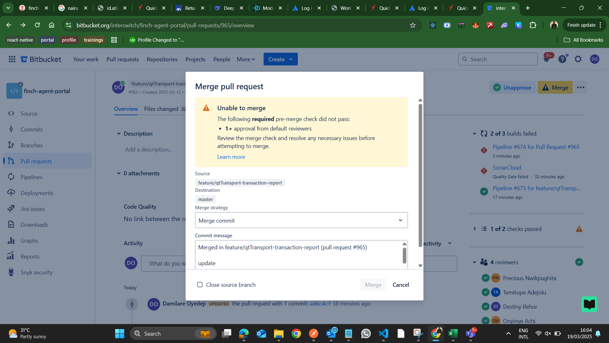Expand the 1 of 2 checks passed section
Image resolution: width=609 pixels, height=343 pixels.
pos(475,229)
